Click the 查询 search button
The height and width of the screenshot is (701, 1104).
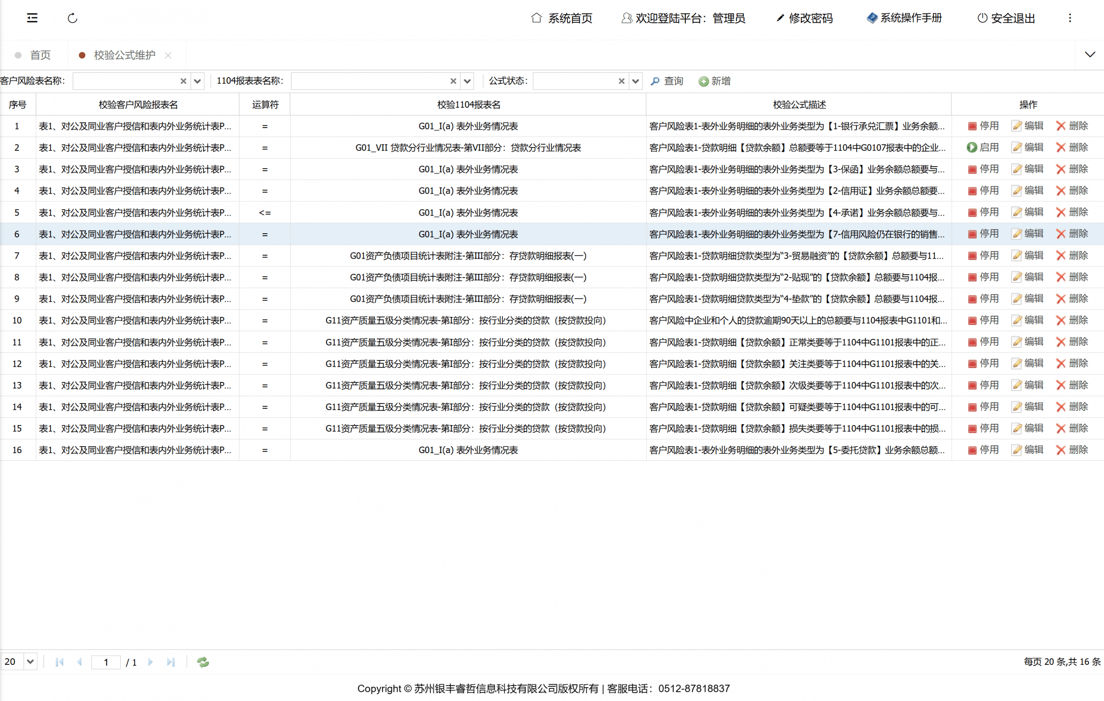point(667,81)
